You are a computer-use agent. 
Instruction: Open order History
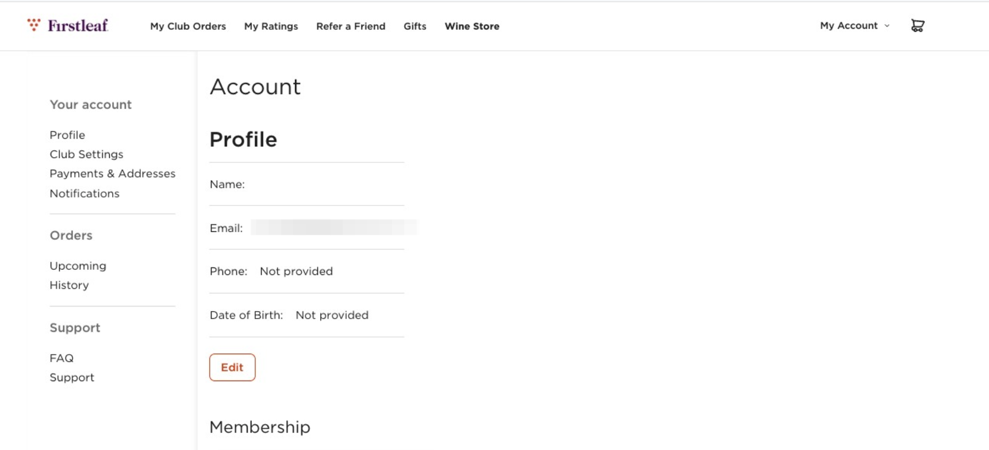click(x=69, y=285)
